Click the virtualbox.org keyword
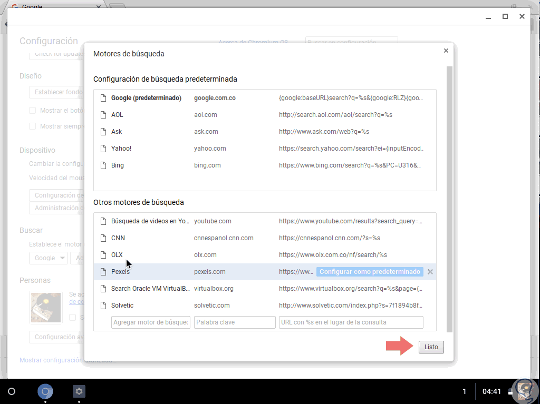The width and height of the screenshot is (540, 404). click(x=214, y=289)
